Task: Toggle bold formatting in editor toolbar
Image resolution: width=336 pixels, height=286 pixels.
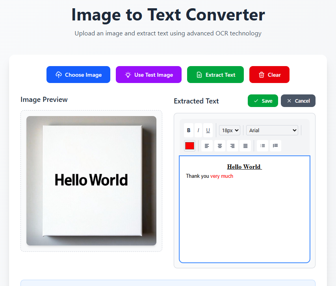Action: 189,130
